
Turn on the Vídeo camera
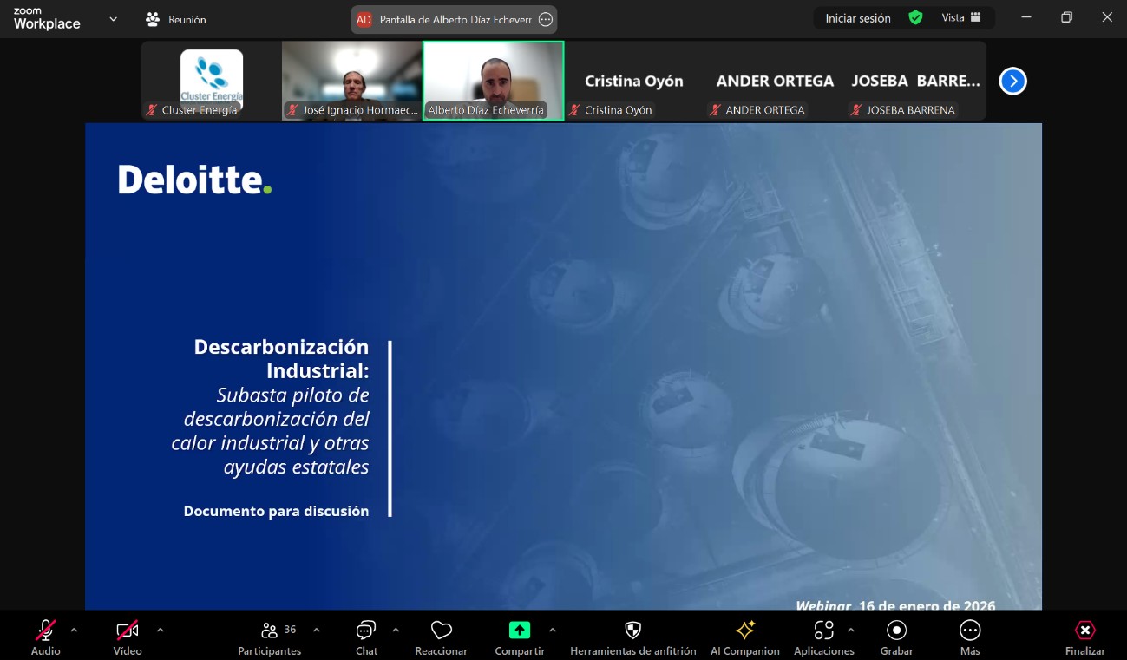pos(128,631)
